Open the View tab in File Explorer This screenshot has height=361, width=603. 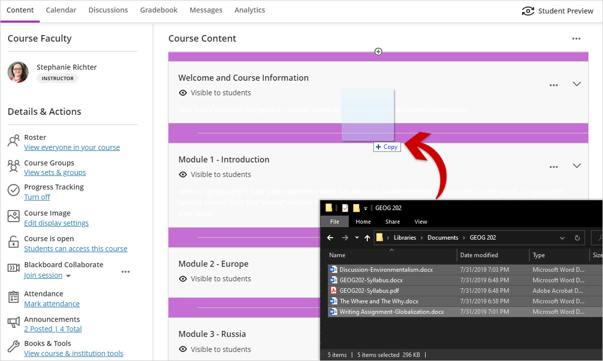click(x=421, y=222)
